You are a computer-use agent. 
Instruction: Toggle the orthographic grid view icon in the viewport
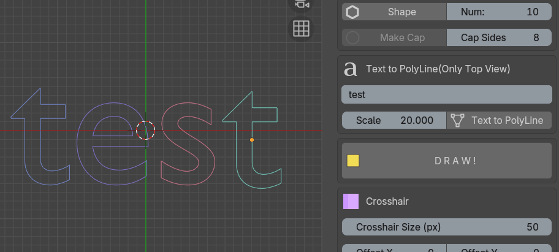coord(301,29)
